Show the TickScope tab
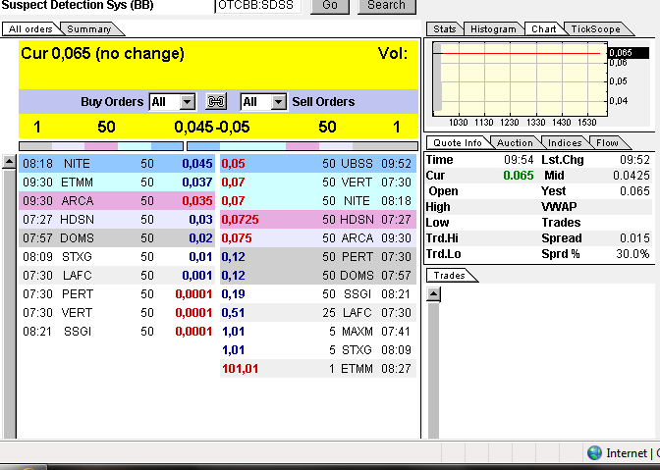This screenshot has height=470, width=660. click(x=595, y=29)
